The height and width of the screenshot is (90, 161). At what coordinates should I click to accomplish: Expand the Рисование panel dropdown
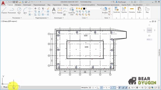click(x=17, y=18)
